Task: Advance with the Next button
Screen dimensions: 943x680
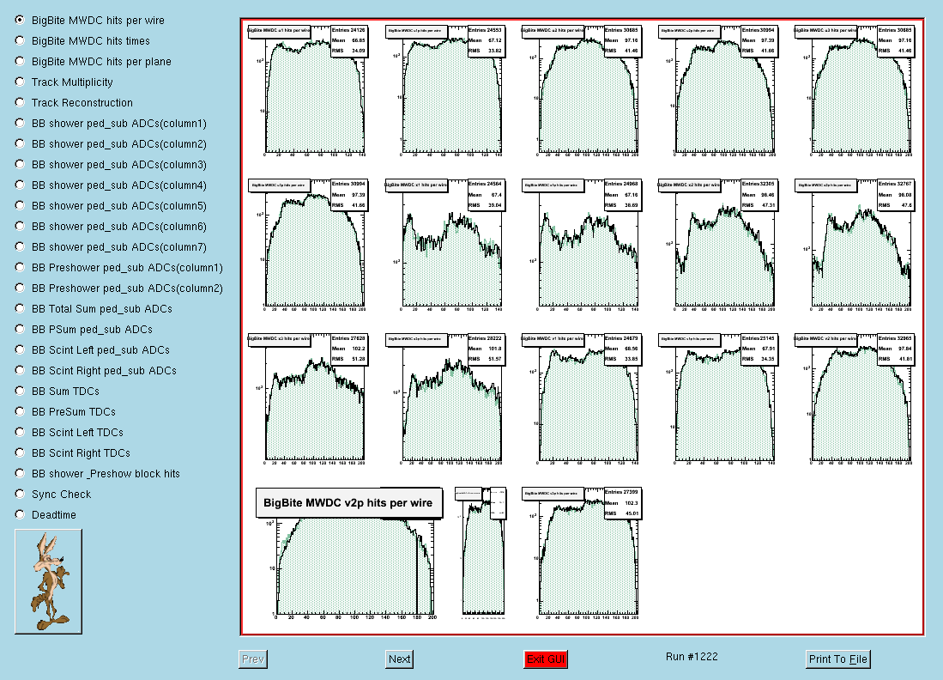Action: (399, 659)
